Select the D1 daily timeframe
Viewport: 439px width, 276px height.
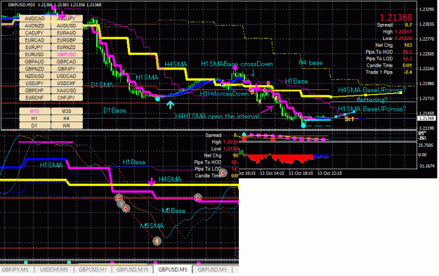click(x=34, y=126)
